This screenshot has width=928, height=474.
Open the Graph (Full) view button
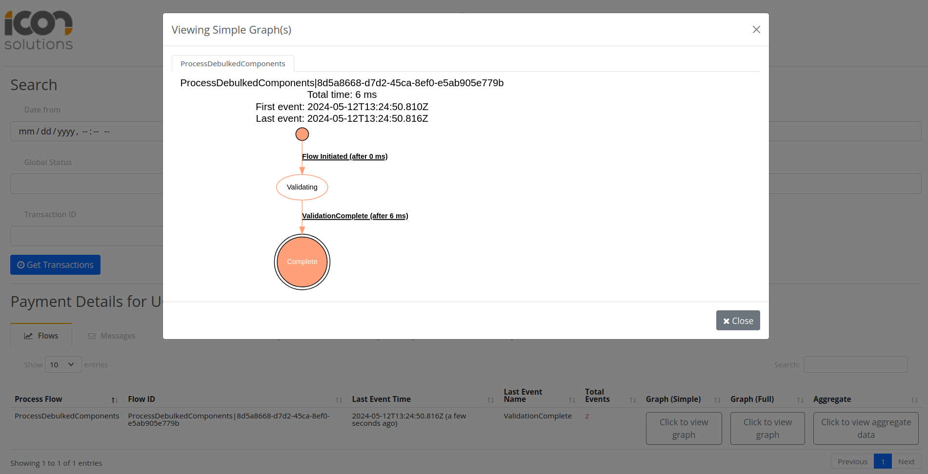click(767, 429)
